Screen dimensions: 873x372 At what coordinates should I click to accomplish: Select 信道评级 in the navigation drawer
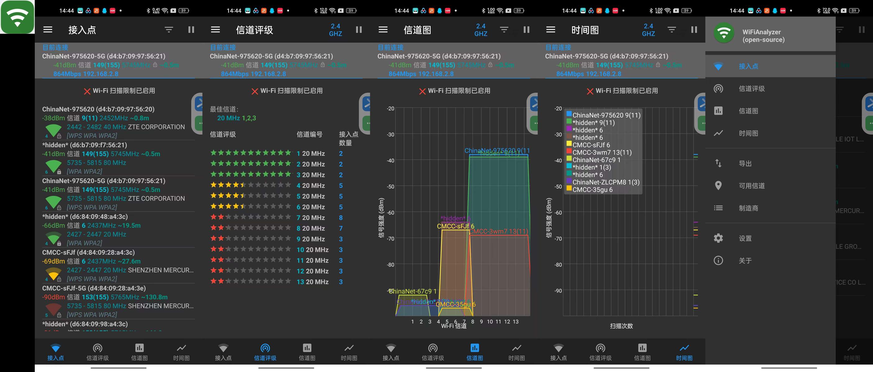click(770, 89)
